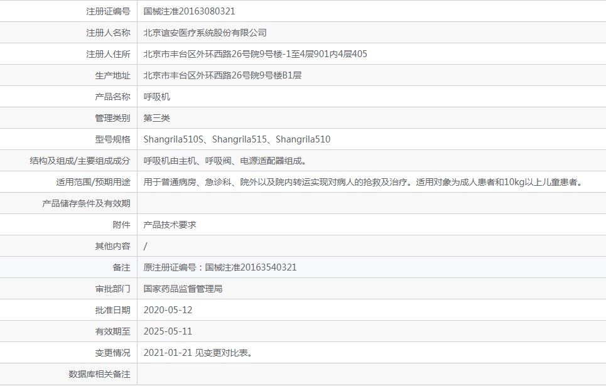The width and height of the screenshot is (606, 386).
Task: Click production address ending B1层
Action: (x=222, y=75)
